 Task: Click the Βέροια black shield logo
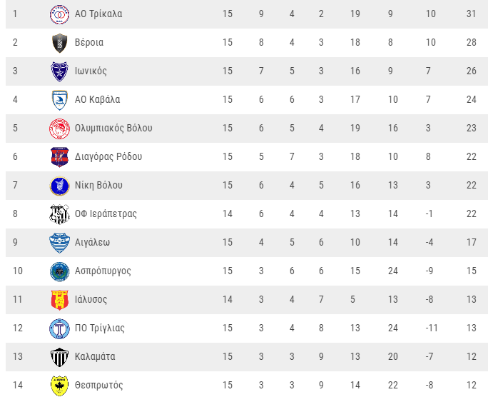(x=59, y=43)
